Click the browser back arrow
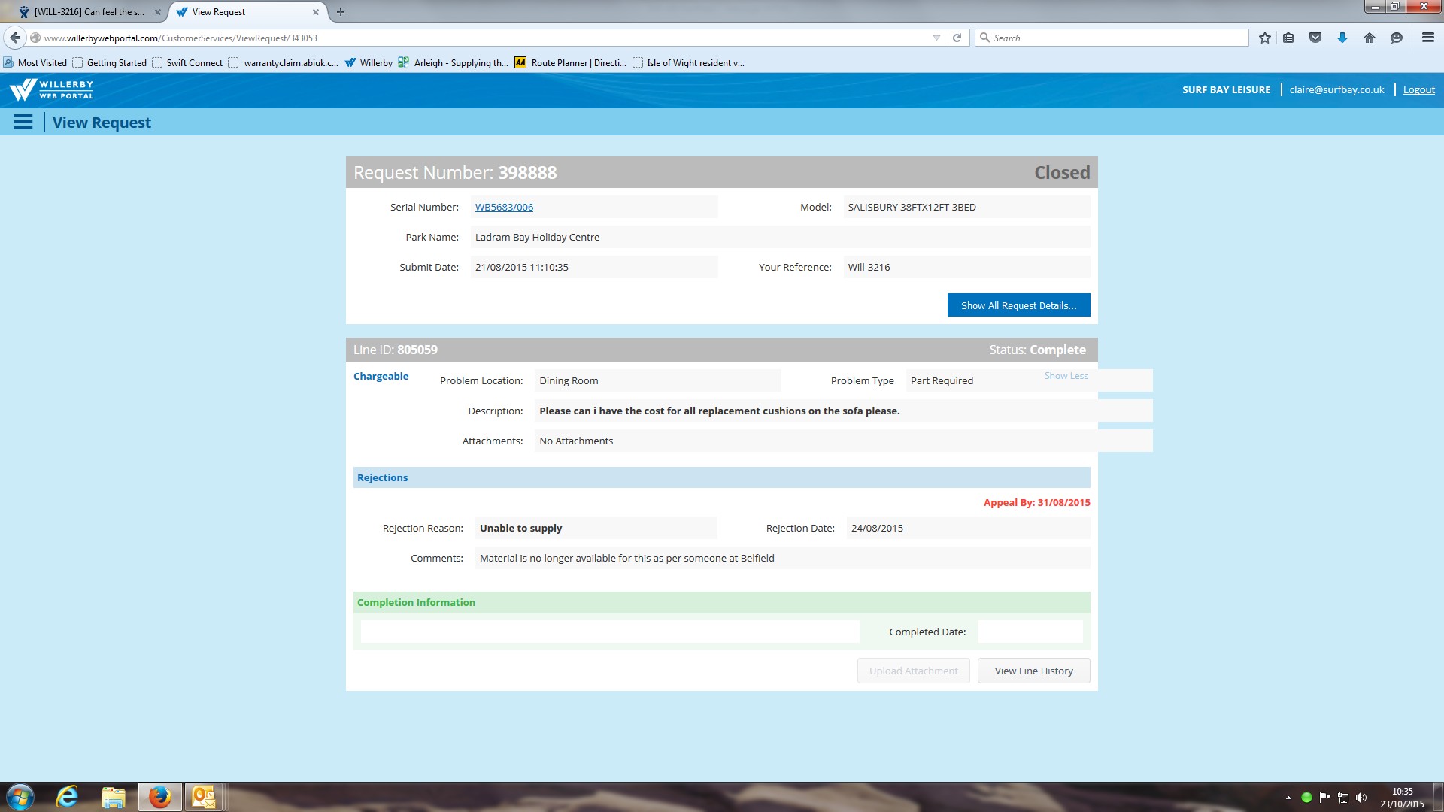The image size is (1444, 812). [x=15, y=38]
